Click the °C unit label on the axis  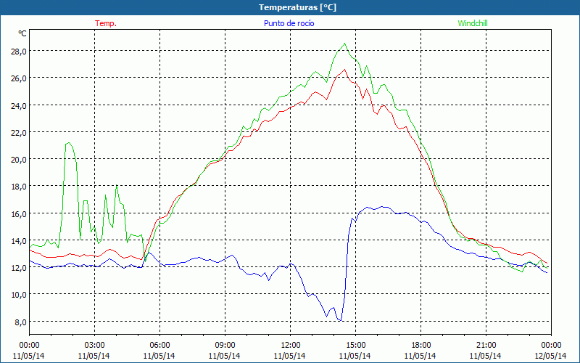[22, 33]
